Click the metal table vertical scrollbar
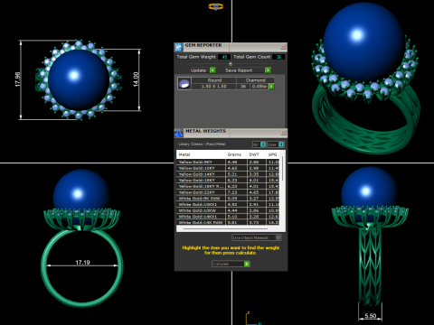This screenshot has height=325, width=434. pyautogui.click(x=283, y=169)
